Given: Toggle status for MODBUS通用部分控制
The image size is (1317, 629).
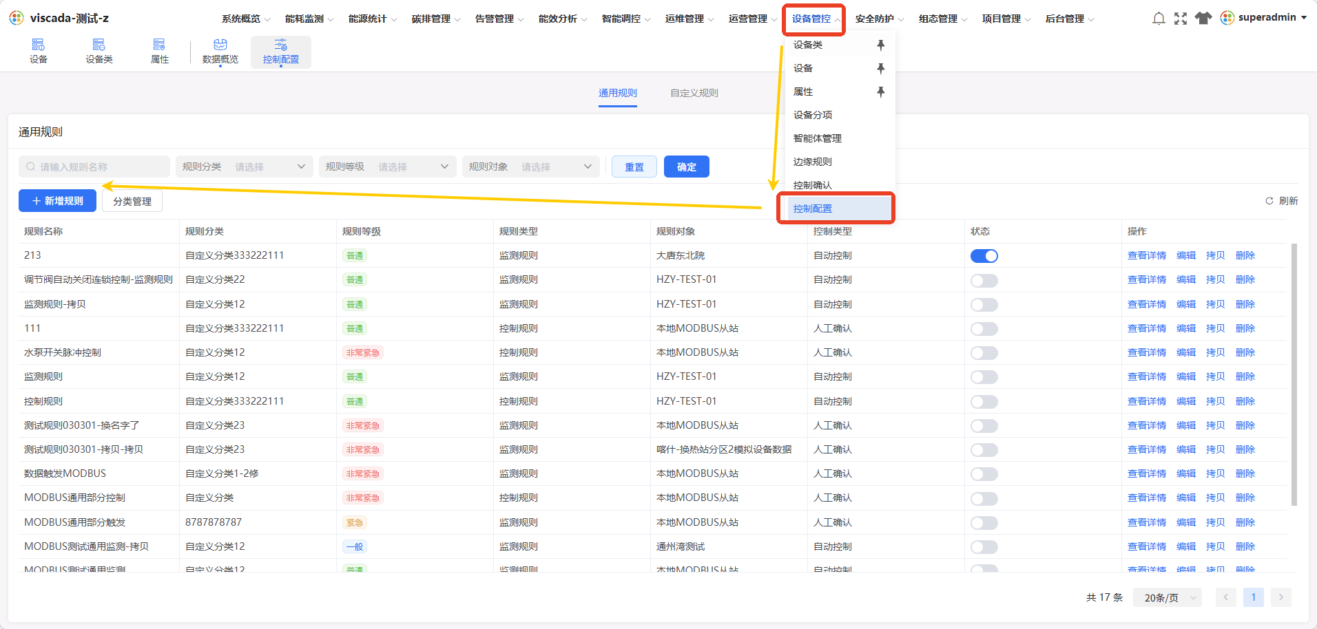Looking at the screenshot, I should 984,498.
